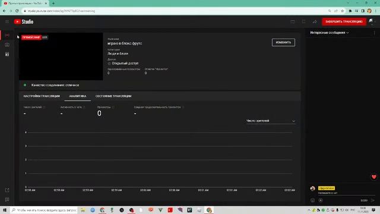Image resolution: width=380 pixels, height=214 pixels.
Task: Click the active browser tab of YouTube Studio
Action: [x=24, y=4]
